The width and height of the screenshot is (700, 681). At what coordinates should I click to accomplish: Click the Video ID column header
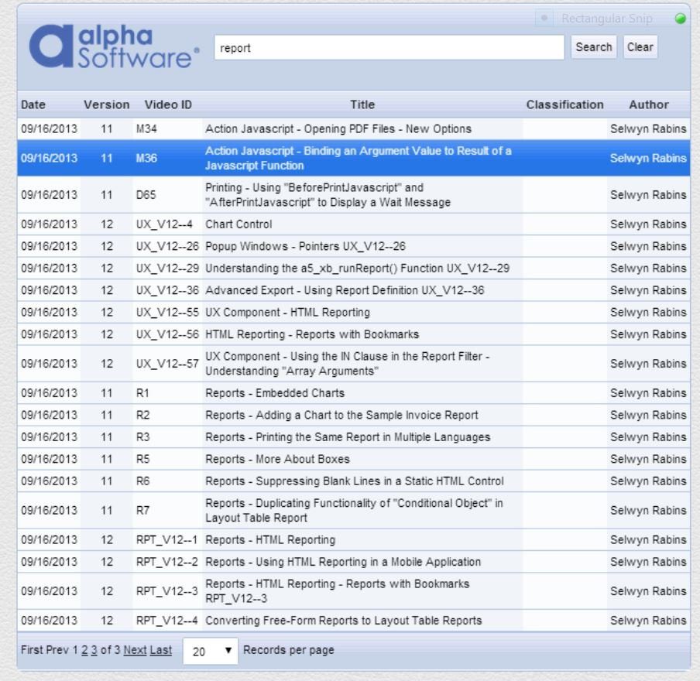[168, 104]
